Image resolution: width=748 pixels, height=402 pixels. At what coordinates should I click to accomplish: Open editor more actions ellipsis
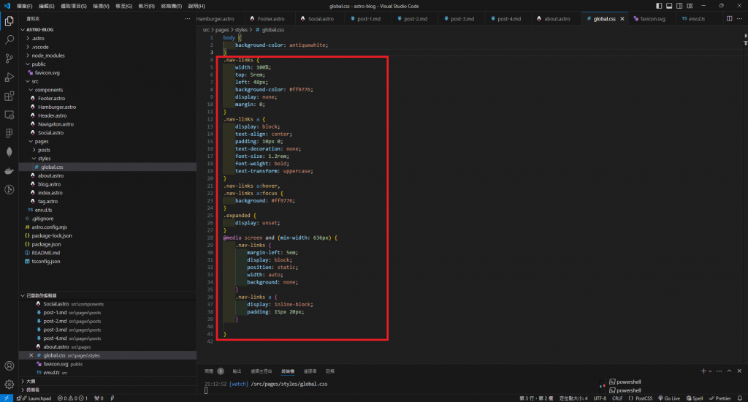click(x=739, y=18)
